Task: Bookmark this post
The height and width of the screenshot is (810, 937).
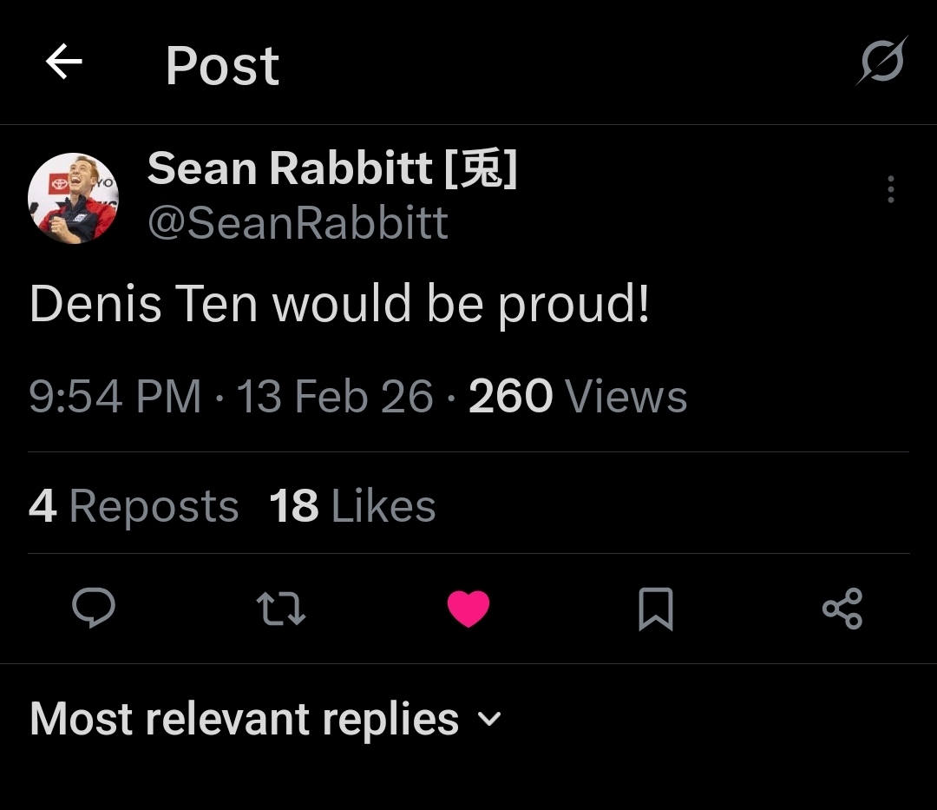Action: coord(655,609)
